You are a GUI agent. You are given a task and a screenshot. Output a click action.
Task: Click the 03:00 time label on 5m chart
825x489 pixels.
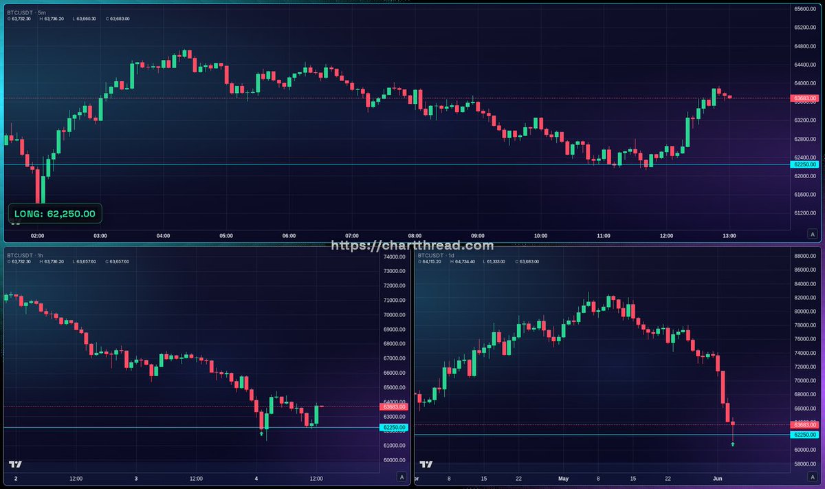[100, 235]
